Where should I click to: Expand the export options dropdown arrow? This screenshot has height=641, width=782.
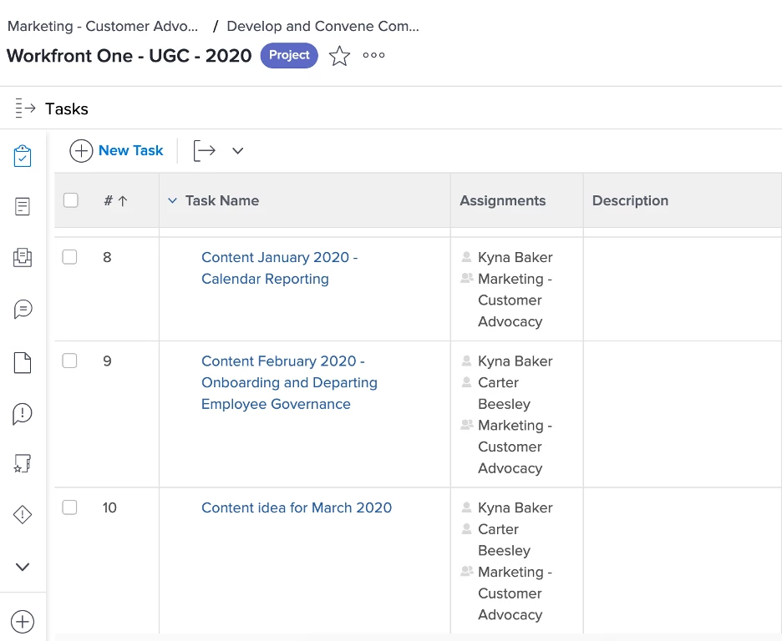(238, 151)
